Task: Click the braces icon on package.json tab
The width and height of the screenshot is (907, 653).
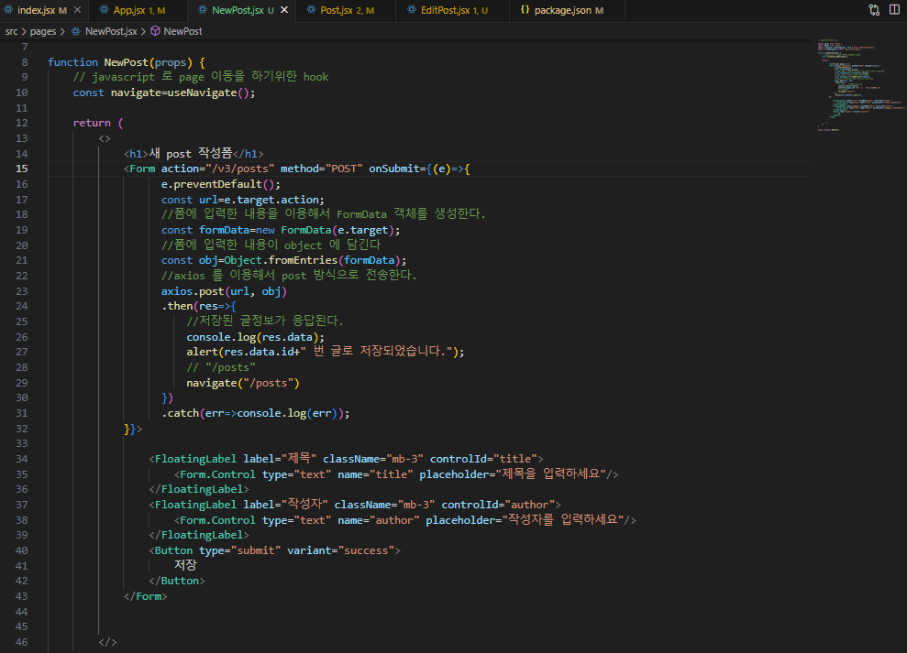Action: pos(525,10)
